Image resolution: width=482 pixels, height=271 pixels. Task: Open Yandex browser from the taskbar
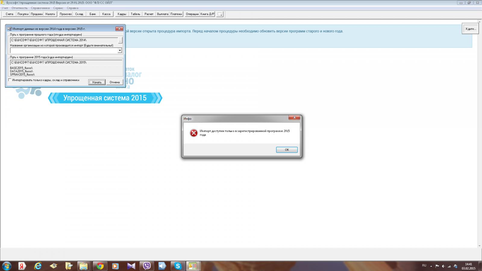(x=22, y=266)
